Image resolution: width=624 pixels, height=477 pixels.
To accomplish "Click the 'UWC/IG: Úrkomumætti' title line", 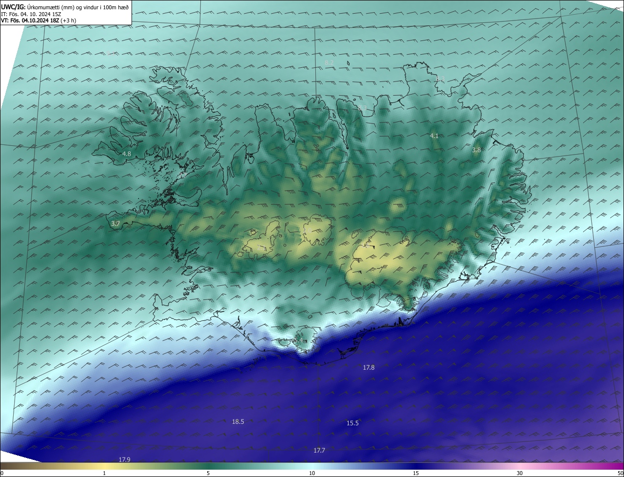I will (64, 7).
